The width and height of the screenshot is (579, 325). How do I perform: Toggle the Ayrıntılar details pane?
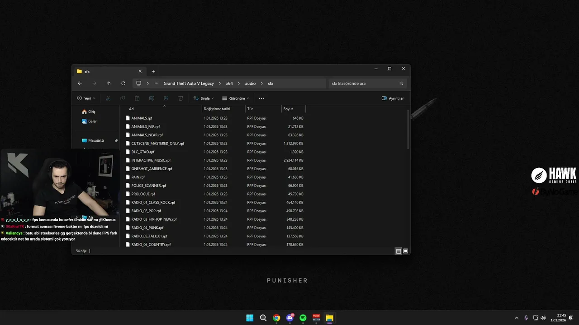(393, 98)
